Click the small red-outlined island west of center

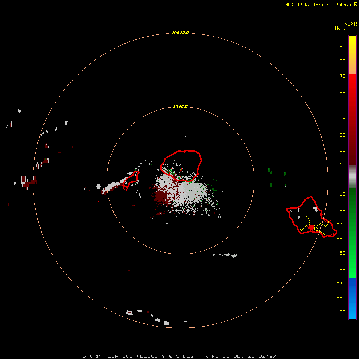pyautogui.click(x=131, y=180)
